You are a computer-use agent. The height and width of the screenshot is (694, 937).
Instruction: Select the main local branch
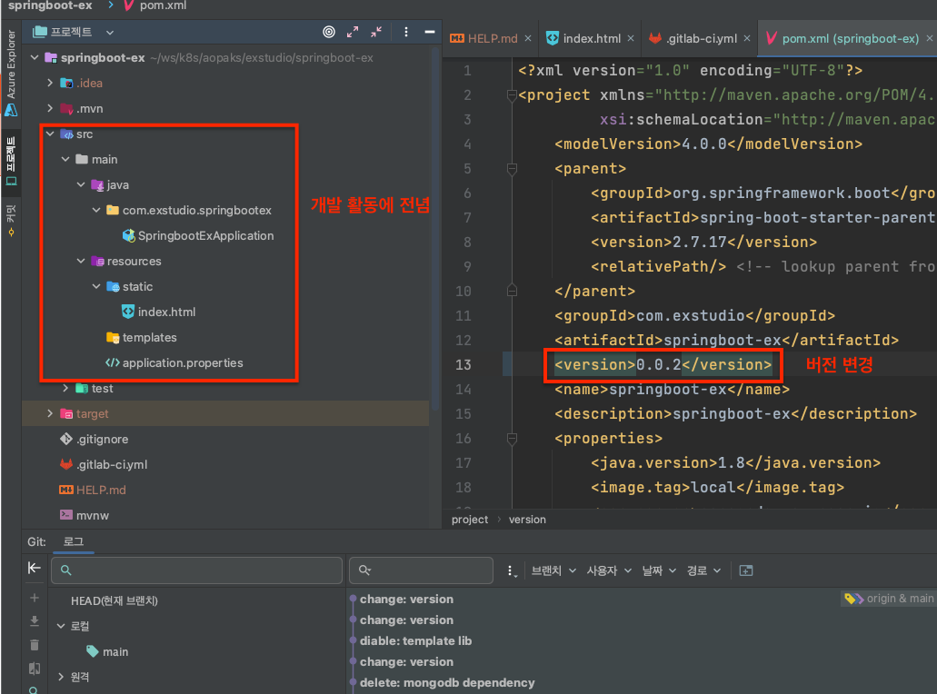click(x=107, y=651)
